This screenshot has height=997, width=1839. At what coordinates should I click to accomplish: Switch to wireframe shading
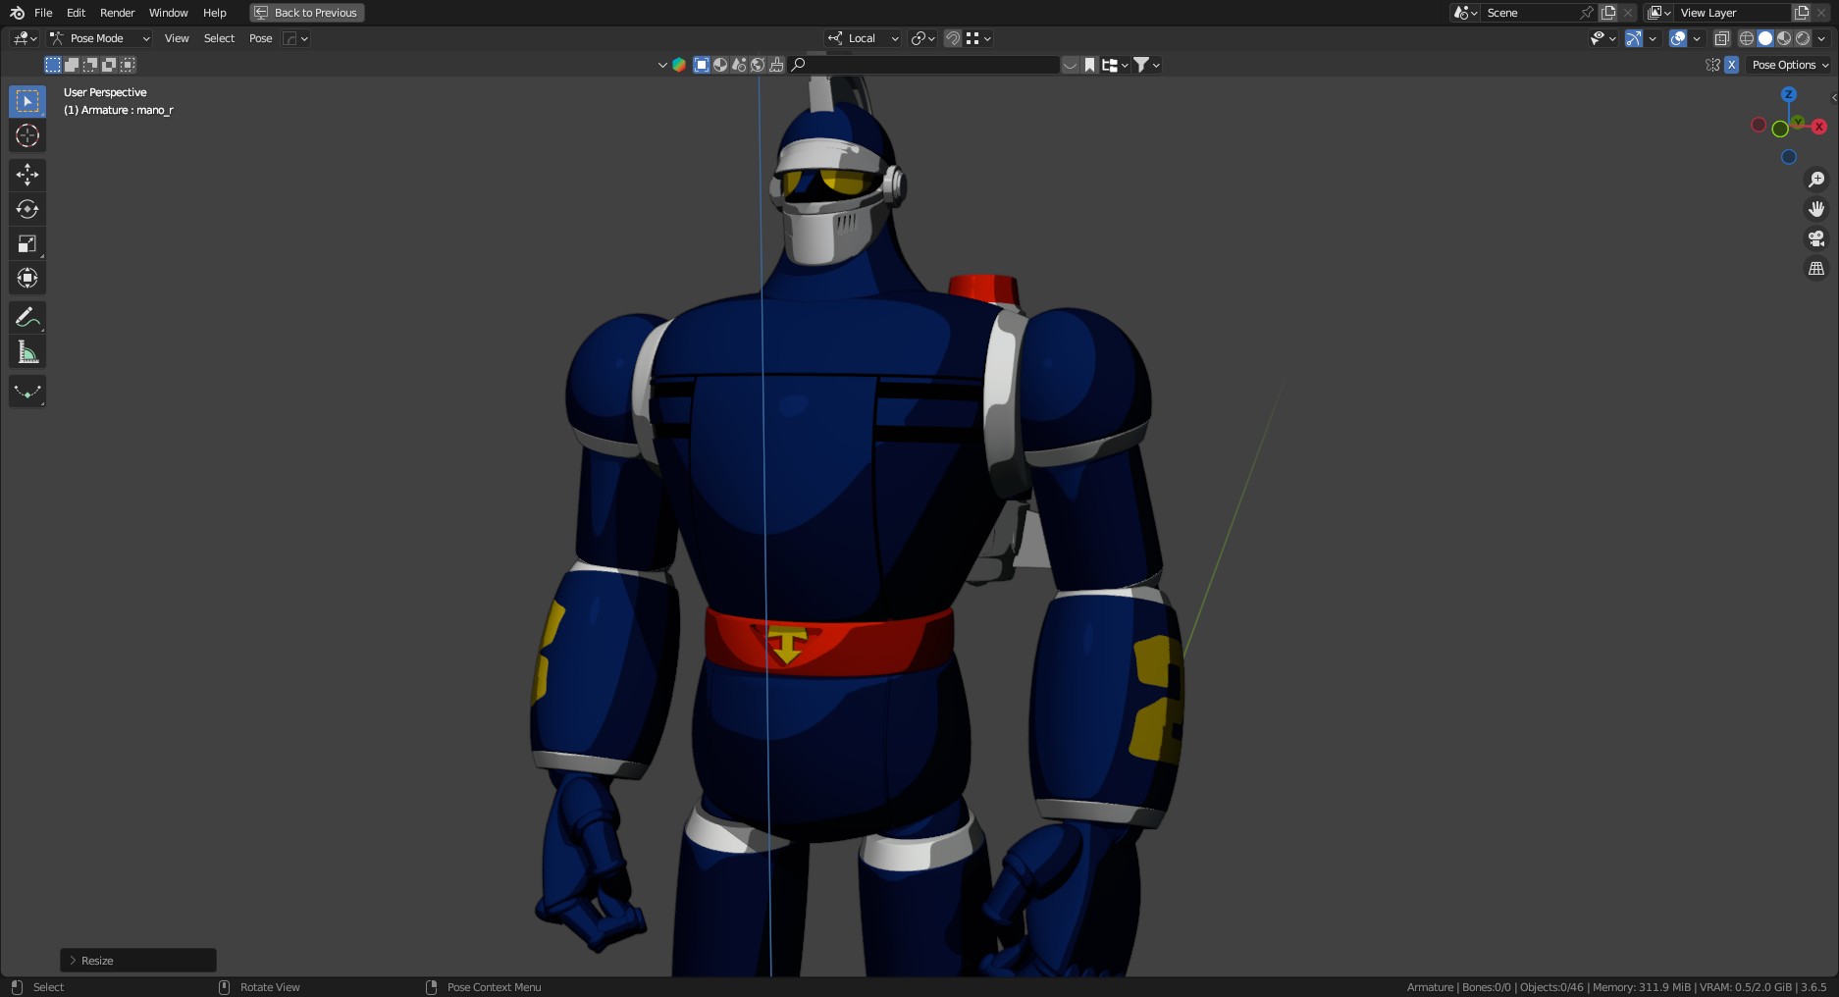[x=1747, y=38]
